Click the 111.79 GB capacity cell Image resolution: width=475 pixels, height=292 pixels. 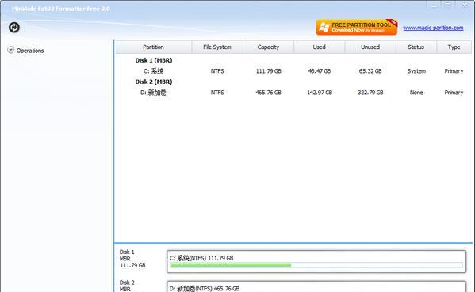pos(268,71)
